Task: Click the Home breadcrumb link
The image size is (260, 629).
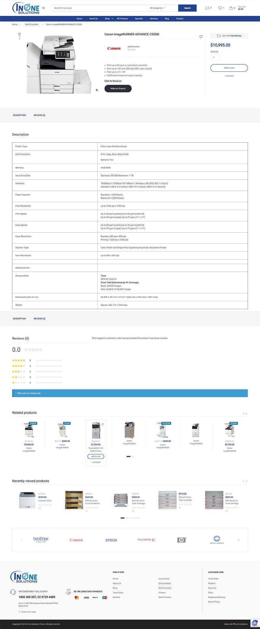Action: coord(15,24)
